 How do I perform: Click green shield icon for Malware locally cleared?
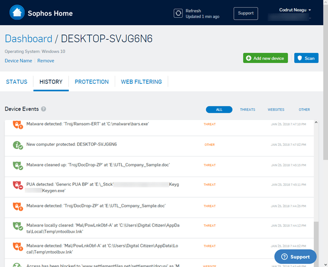tap(18, 226)
